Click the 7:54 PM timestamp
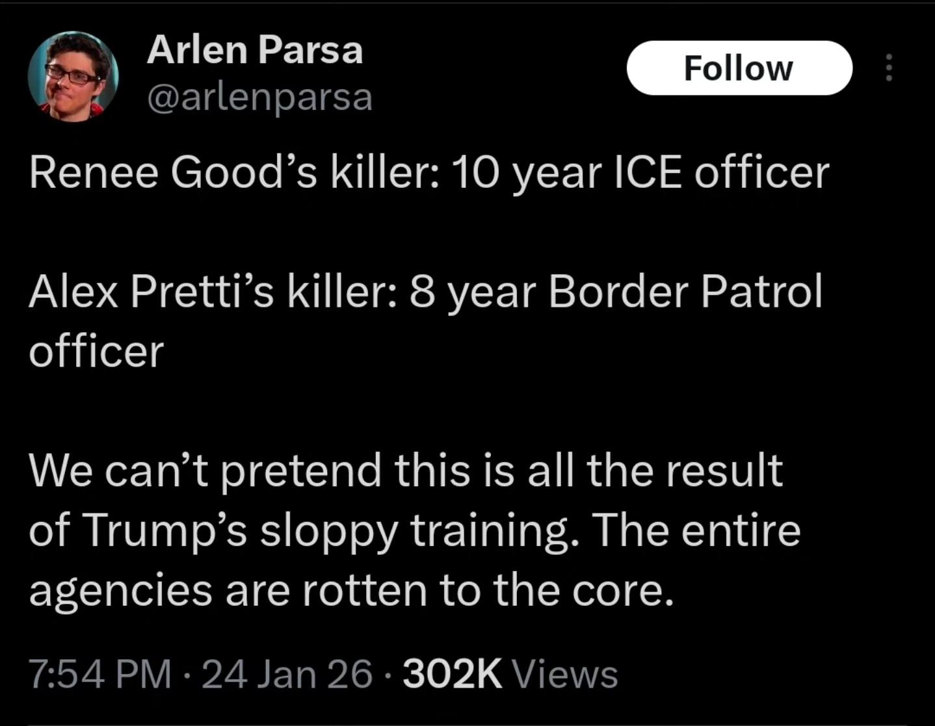Screen dimensions: 935x726 tap(101, 674)
